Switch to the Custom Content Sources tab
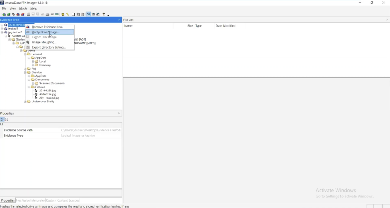 (62, 200)
